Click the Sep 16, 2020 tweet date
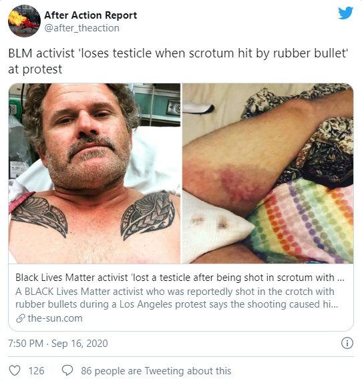Image resolution: width=362 pixels, height=381 pixels. [79, 344]
